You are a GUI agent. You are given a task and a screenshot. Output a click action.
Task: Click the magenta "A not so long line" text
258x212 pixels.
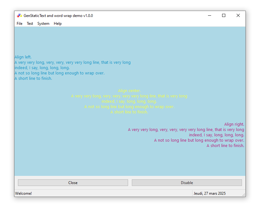pyautogui.click(x=199, y=140)
